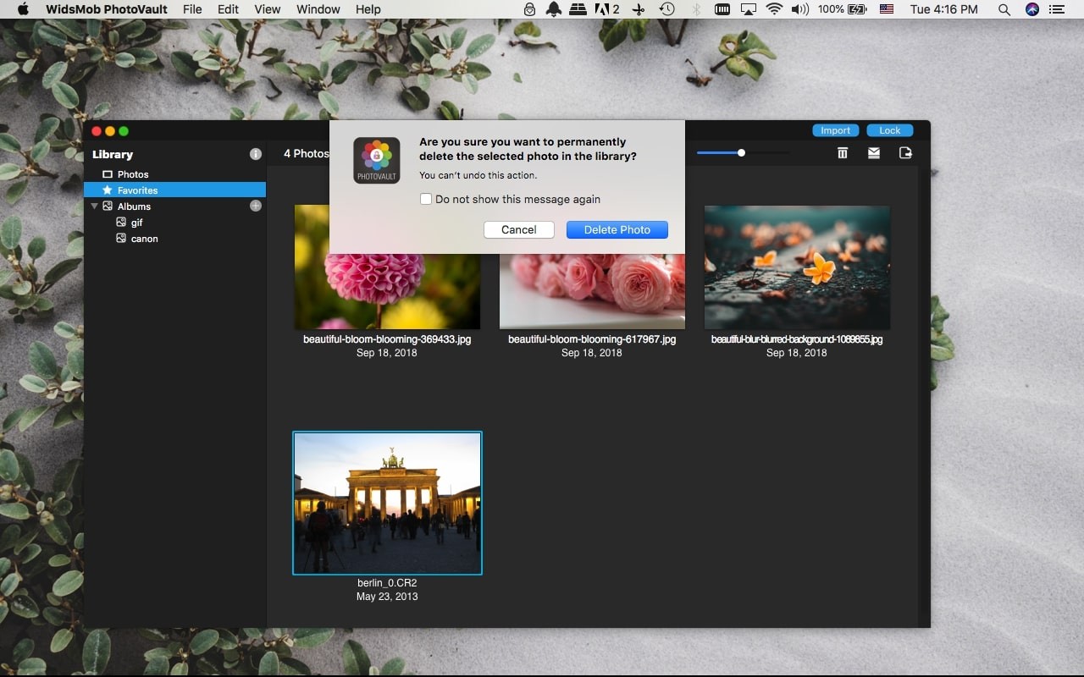The width and height of the screenshot is (1084, 677).
Task: Click the Library info icon
Action: [x=256, y=154]
